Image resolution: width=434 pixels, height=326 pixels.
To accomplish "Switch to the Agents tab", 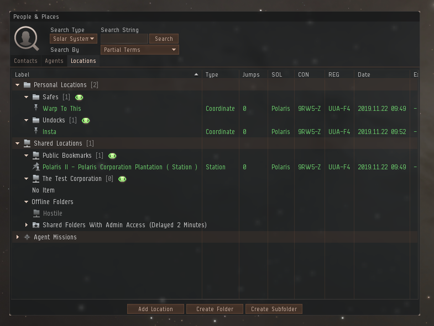I will (x=54, y=61).
